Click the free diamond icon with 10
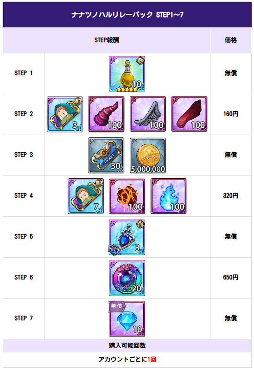Viewport: 254px width, 370px height. [127, 318]
